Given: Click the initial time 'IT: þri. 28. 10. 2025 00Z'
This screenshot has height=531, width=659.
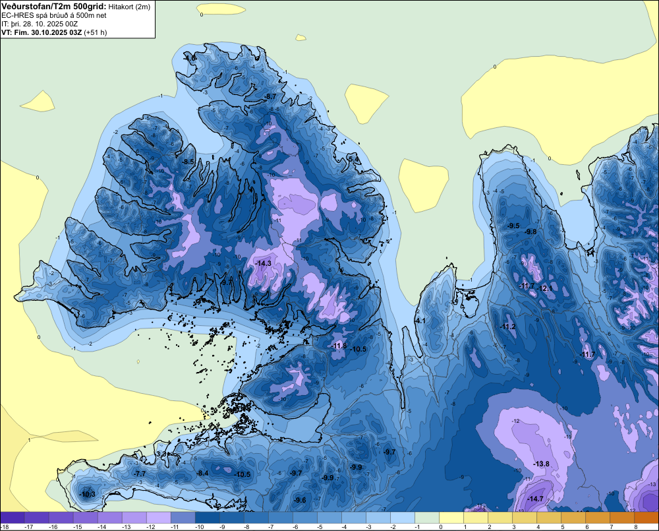Looking at the screenshot, I should coord(40,24).
